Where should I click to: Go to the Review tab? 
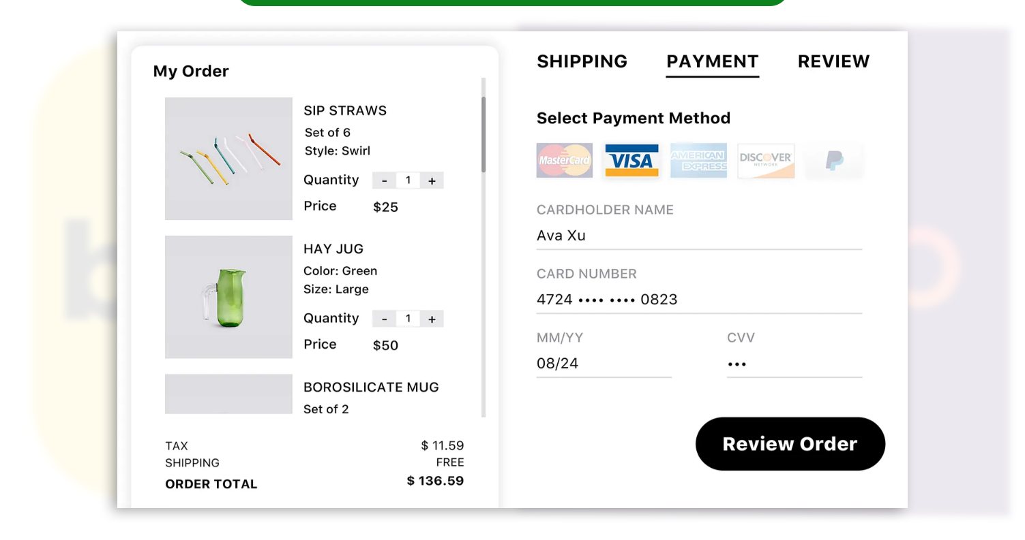(x=833, y=61)
